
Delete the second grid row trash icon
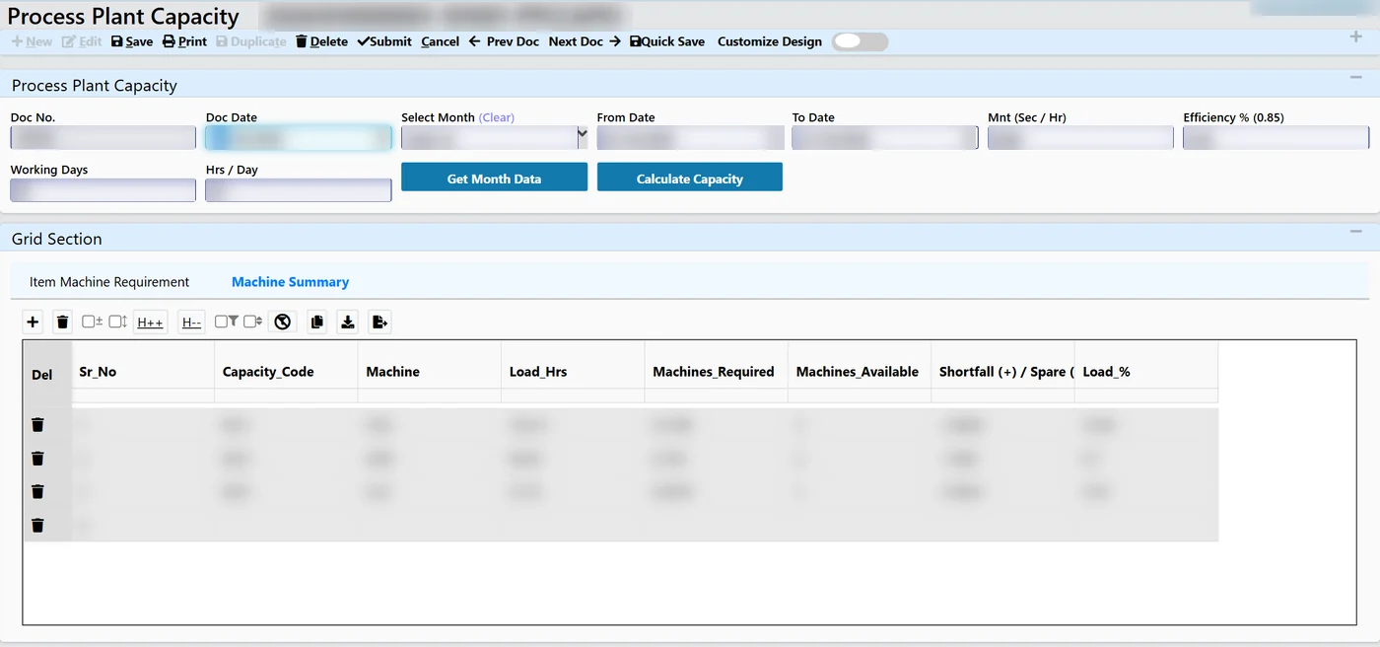(x=37, y=459)
